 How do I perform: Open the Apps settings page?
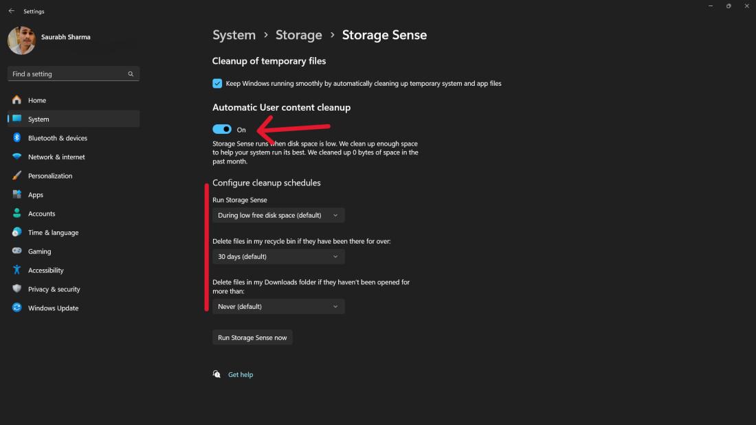click(x=36, y=194)
